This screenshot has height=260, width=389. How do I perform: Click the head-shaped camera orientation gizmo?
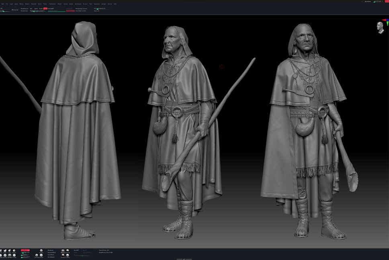(380, 27)
